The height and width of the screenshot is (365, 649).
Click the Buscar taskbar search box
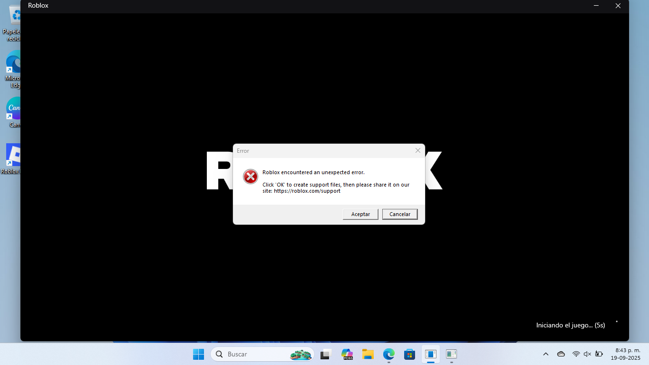262,354
